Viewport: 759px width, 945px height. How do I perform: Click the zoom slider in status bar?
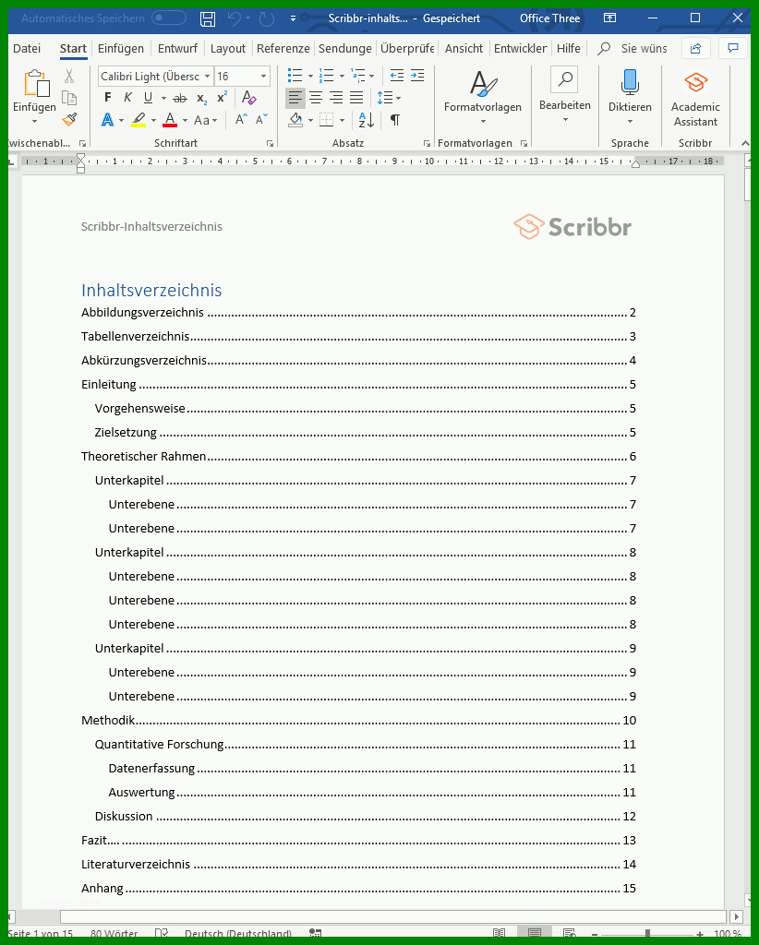[x=647, y=934]
